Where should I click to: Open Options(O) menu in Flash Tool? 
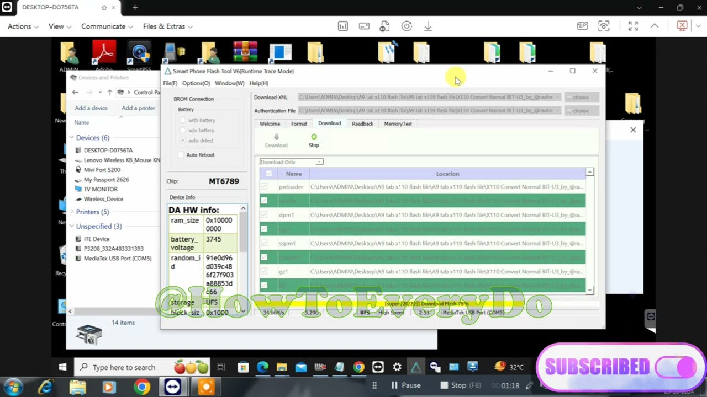(x=196, y=83)
